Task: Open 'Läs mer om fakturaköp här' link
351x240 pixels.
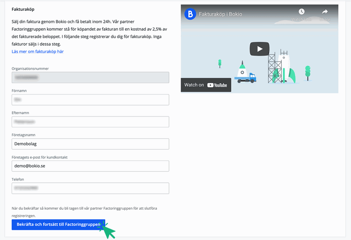Action: click(38, 52)
